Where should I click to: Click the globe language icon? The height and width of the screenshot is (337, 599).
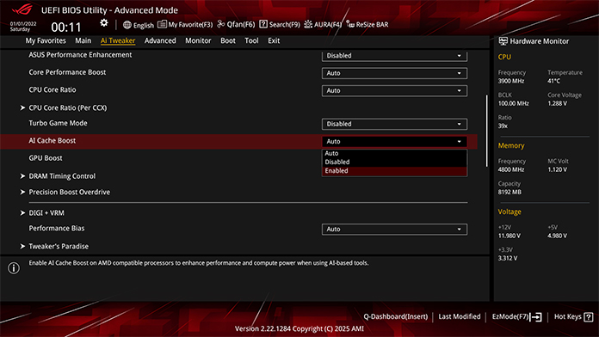[127, 25]
